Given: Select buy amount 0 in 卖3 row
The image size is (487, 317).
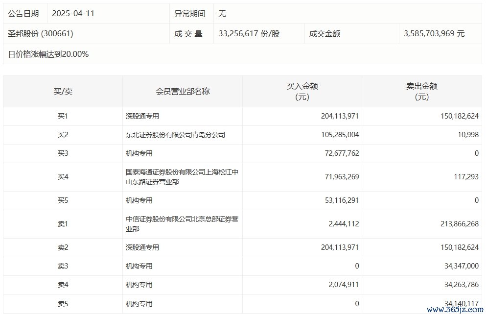Looking at the screenshot, I should tap(357, 266).
